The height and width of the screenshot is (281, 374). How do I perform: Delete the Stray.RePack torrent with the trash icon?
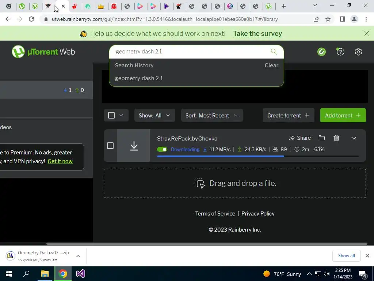coord(336,138)
